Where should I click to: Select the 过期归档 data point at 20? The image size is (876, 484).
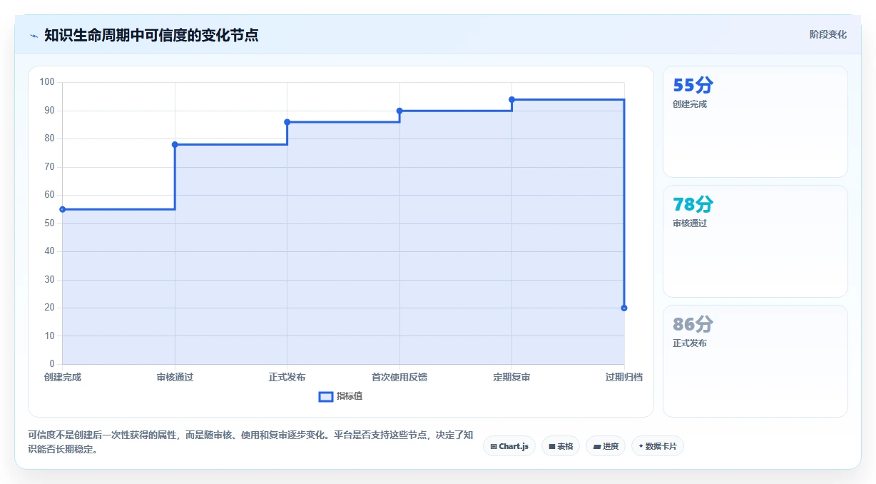click(624, 308)
